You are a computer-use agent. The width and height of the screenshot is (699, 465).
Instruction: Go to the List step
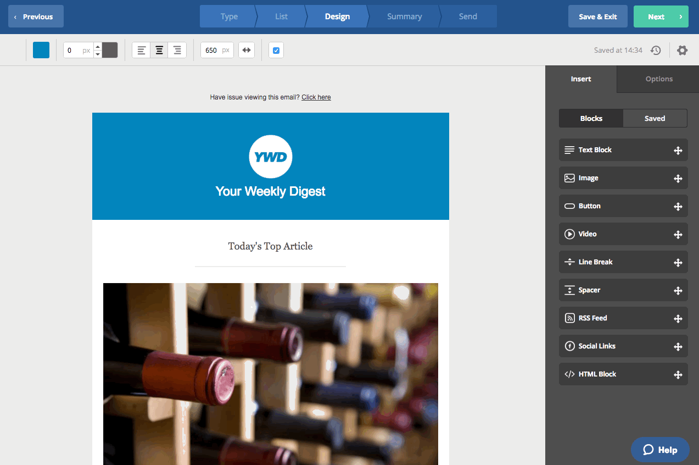281,16
